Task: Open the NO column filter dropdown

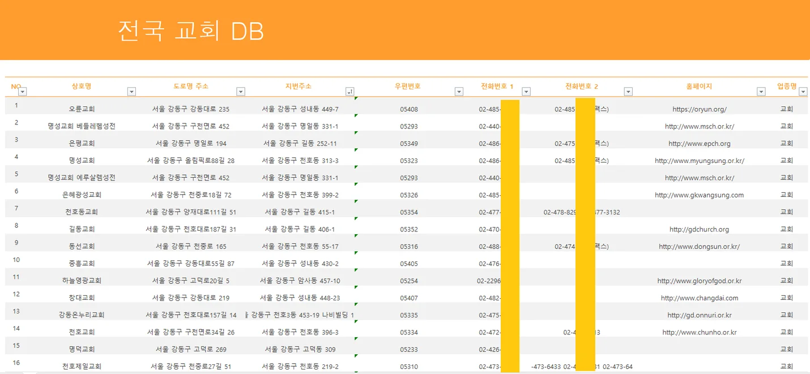Action: point(23,92)
